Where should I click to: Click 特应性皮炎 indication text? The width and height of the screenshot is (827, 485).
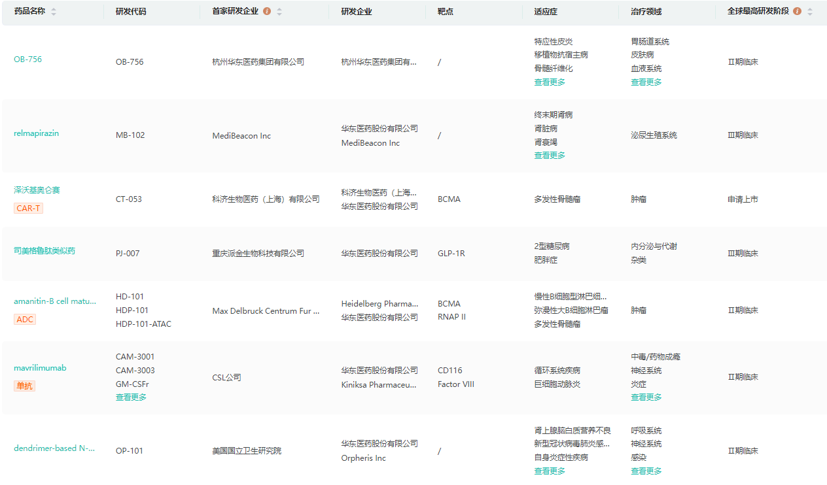pos(554,42)
